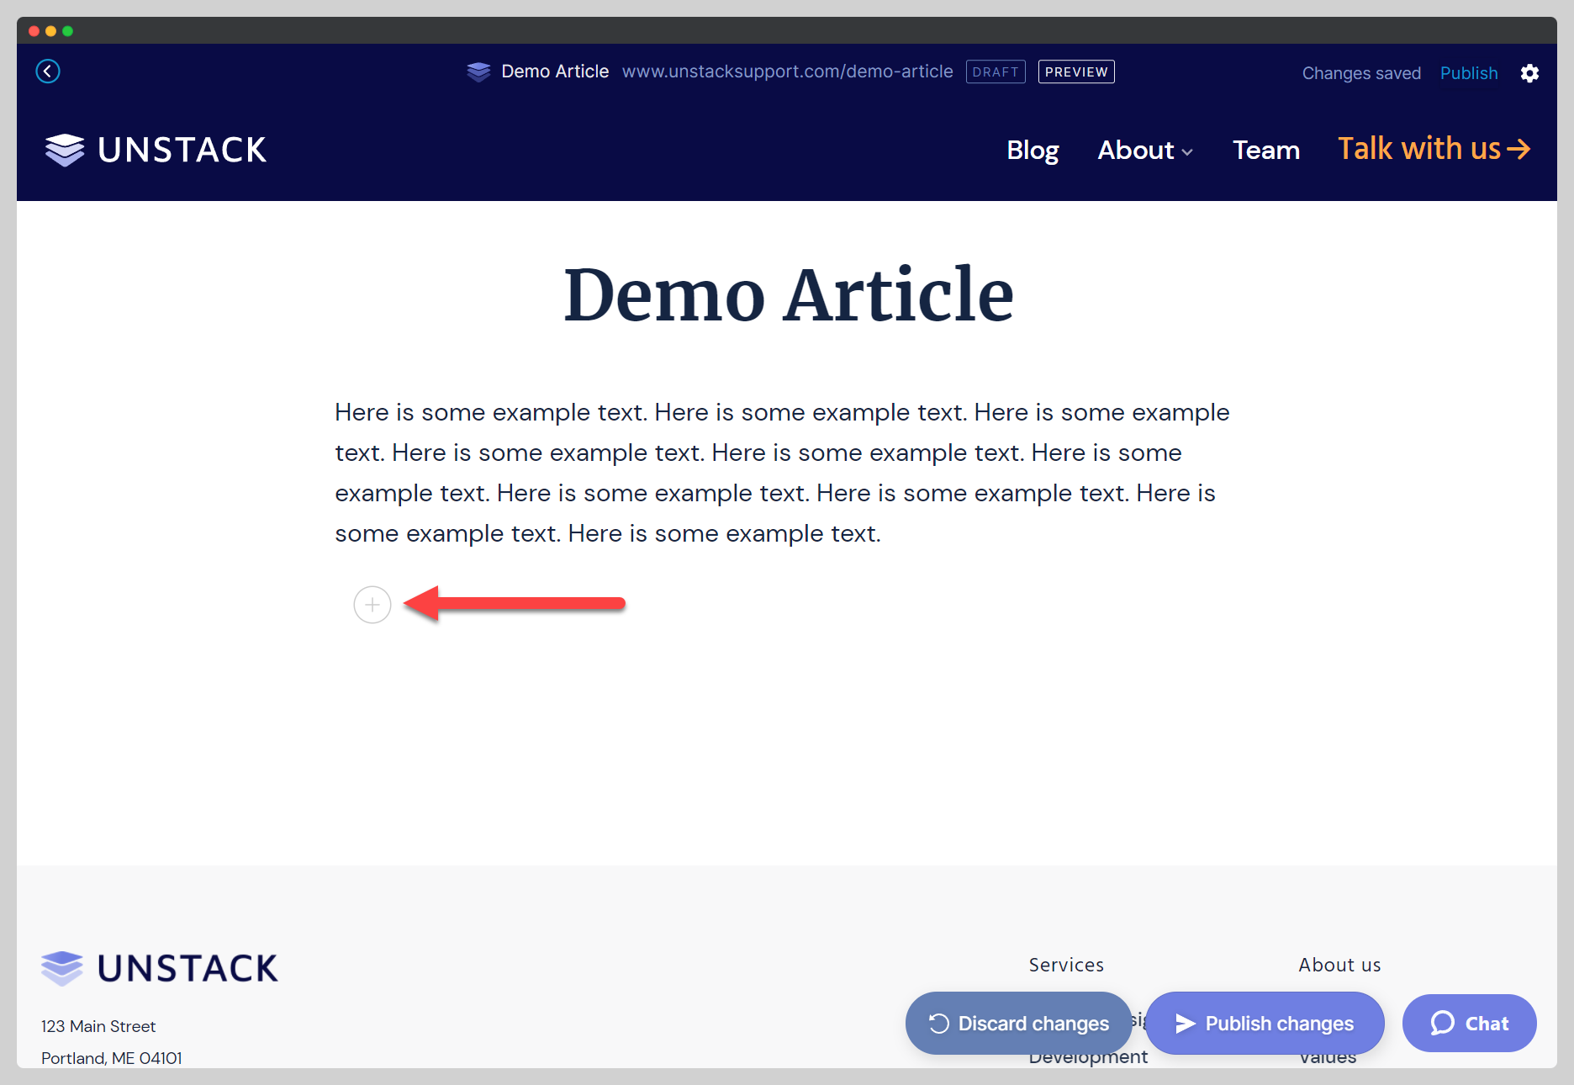This screenshot has height=1085, width=1574.
Task: Click the plus icon to add content
Action: (372, 605)
